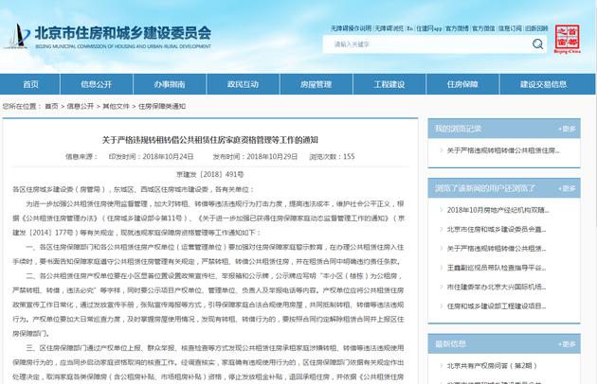Open the 首页 navigation tab
This screenshot has width=597, height=384.
pos(30,84)
